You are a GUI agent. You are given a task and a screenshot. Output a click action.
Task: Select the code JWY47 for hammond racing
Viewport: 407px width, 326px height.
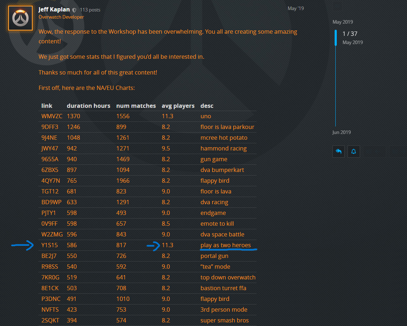pos(50,148)
